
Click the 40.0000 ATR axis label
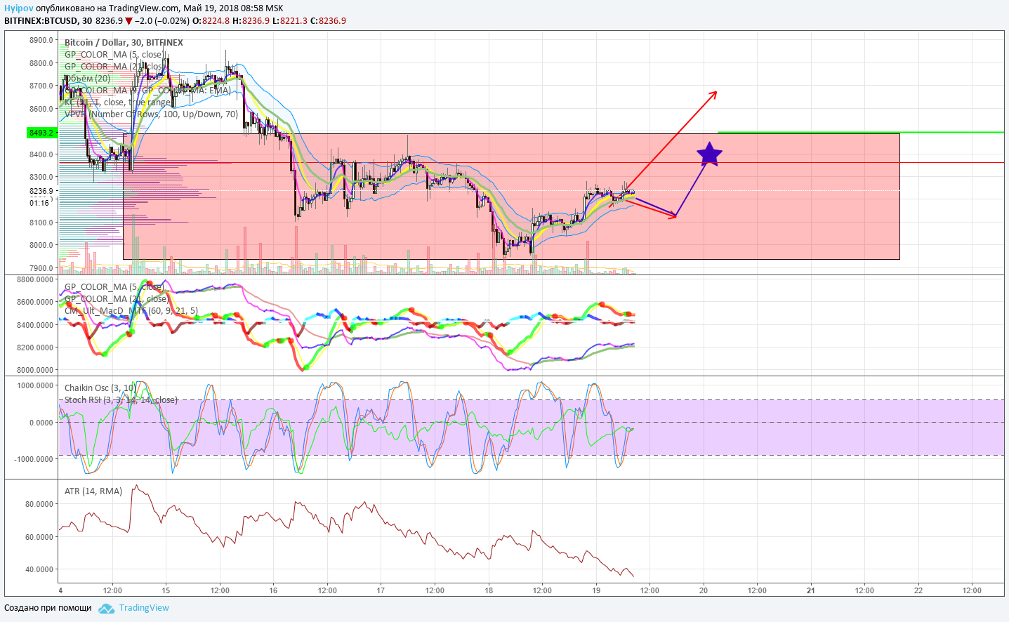pyautogui.click(x=39, y=569)
